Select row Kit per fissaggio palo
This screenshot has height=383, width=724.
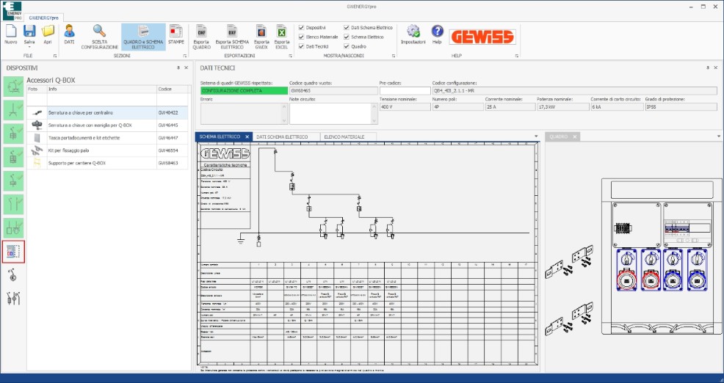[x=107, y=150]
